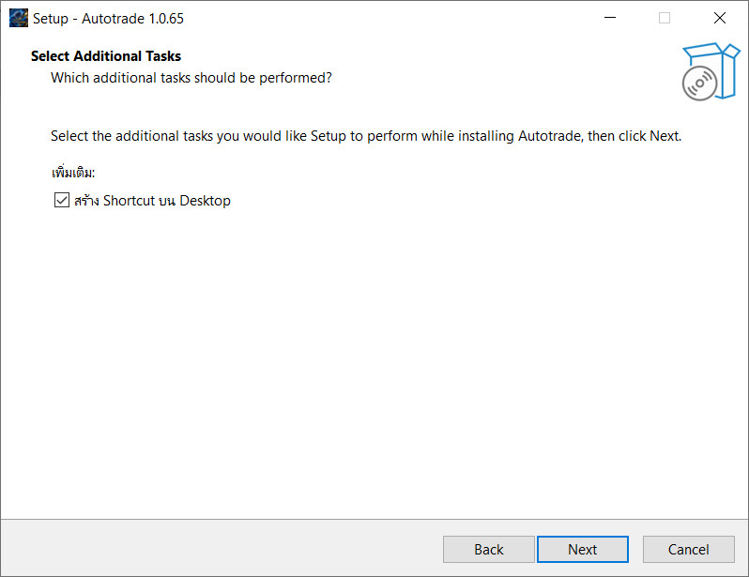Close the Setup window
The width and height of the screenshot is (749, 577).
[x=720, y=18]
